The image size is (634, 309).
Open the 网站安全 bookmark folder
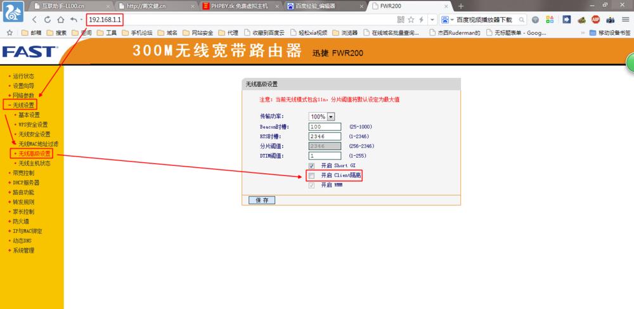point(198,33)
